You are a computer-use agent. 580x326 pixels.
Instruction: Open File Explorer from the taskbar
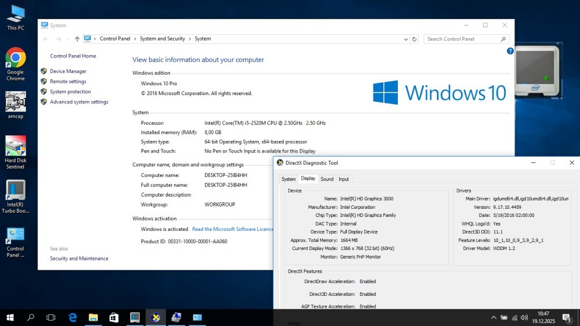coord(93,317)
